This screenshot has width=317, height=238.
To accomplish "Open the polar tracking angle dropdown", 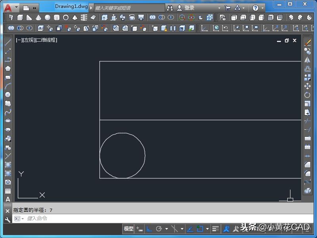I will point(166,229).
